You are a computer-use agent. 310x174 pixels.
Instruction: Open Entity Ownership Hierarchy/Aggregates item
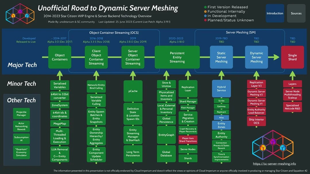coord(96,136)
